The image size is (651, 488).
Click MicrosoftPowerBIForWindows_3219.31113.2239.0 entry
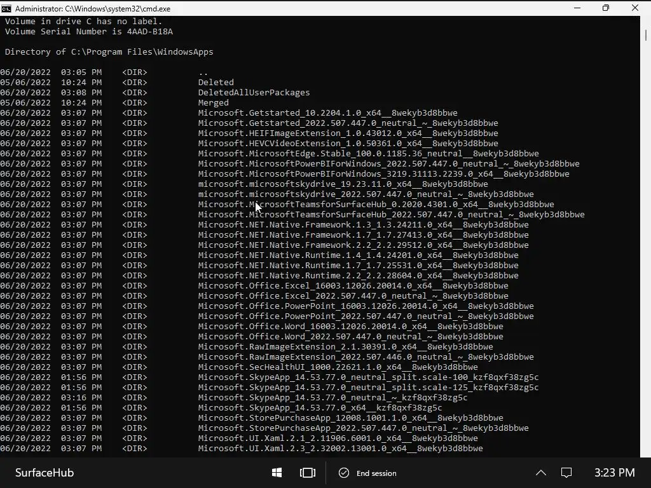pos(383,174)
